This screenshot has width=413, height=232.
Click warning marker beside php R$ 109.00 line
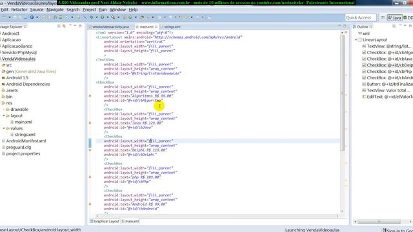pyautogui.click(x=90, y=177)
